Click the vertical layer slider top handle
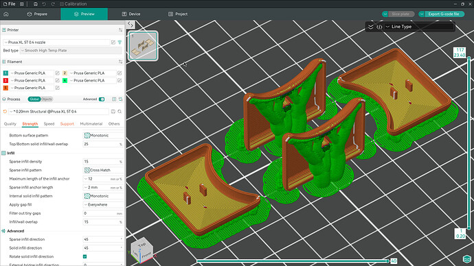The width and height of the screenshot is (474, 266). click(x=469, y=58)
